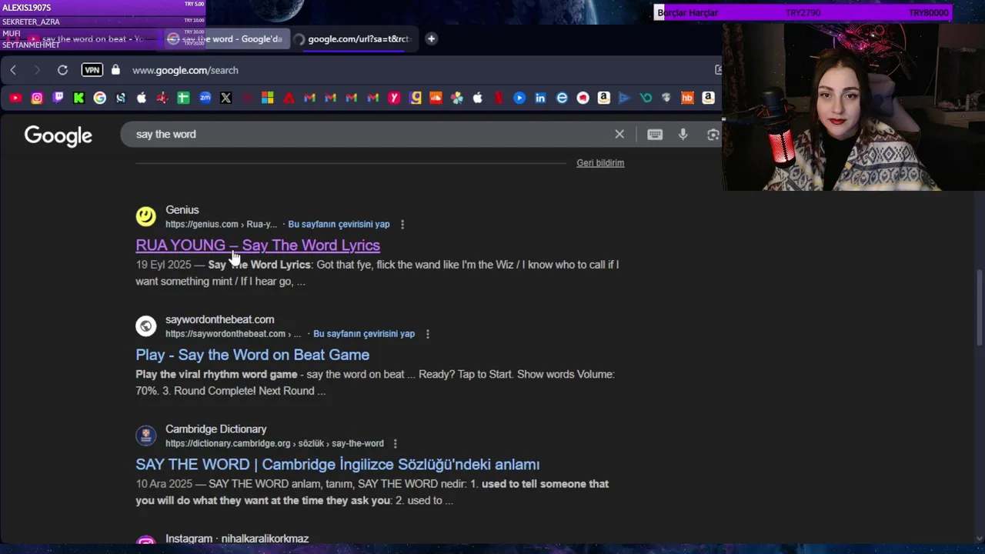Open 'Play - Say the Word on Beat Game' result
The width and height of the screenshot is (985, 554).
pos(252,355)
